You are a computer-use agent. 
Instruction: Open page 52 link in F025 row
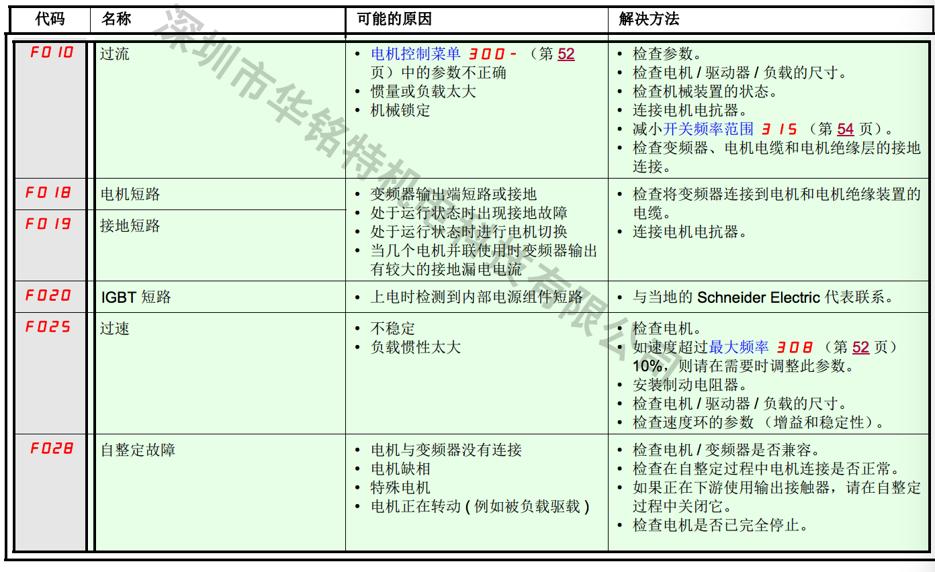point(860,347)
